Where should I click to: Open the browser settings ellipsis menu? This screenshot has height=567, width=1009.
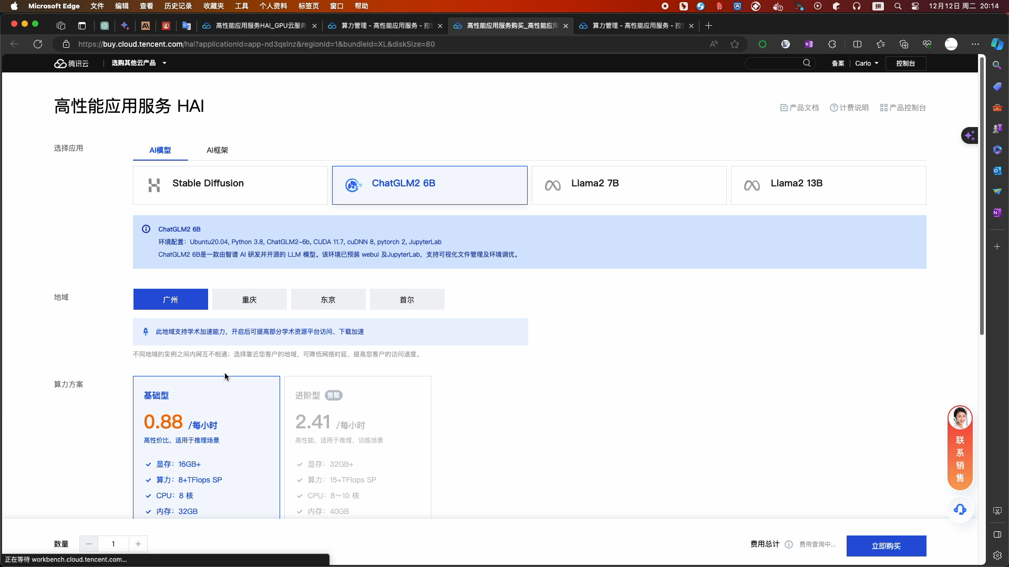pyautogui.click(x=975, y=44)
